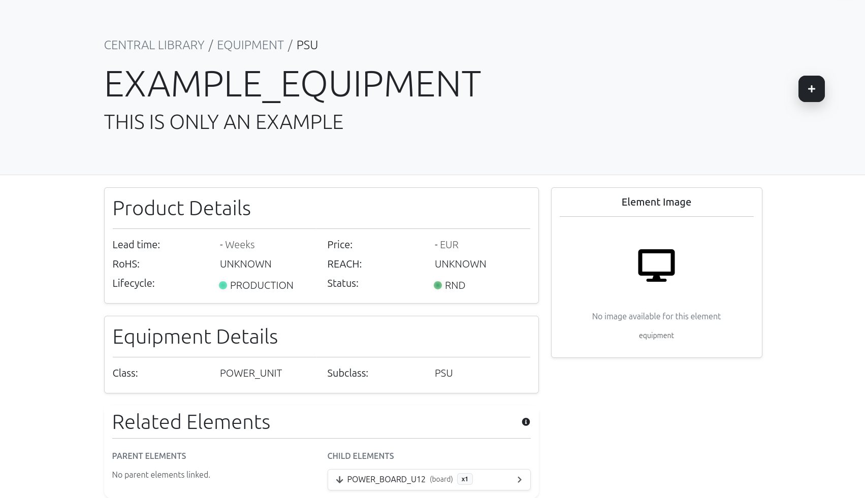
Task: Click the monitor placeholder icon
Action: point(656,265)
